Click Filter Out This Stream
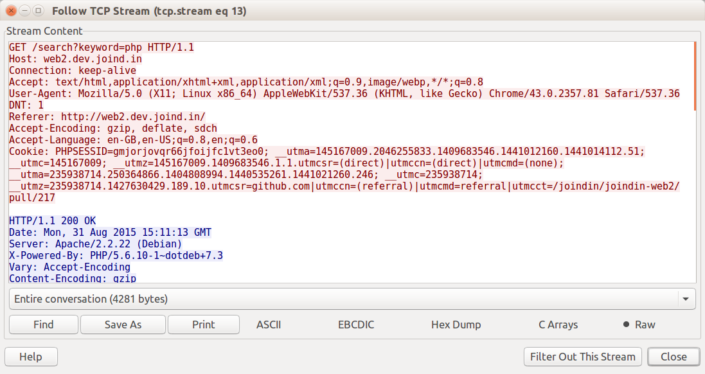 (x=582, y=357)
